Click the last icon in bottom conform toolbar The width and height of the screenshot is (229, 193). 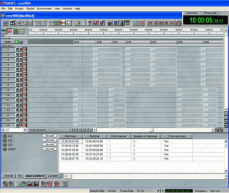point(64,183)
